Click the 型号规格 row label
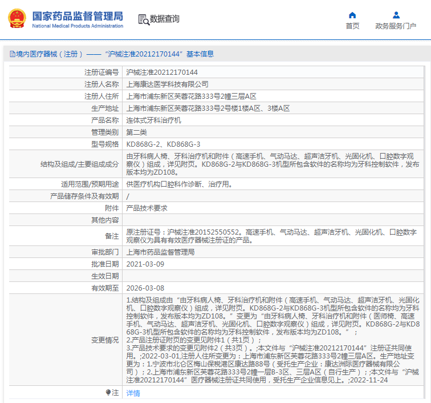The height and width of the screenshot is (403, 431). click(105, 144)
